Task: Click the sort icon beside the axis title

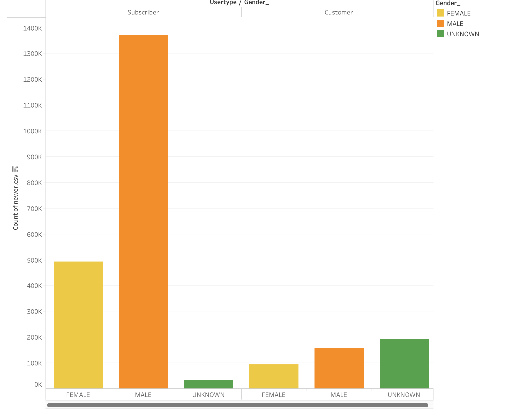Action: click(x=15, y=169)
